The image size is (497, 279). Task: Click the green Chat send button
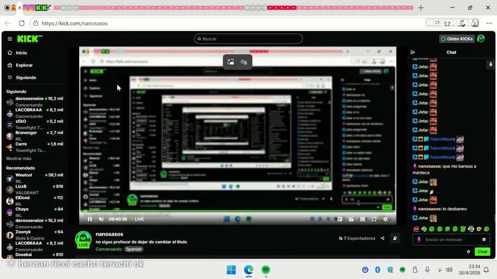tap(482, 251)
